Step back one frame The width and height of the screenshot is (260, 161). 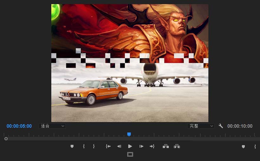[119, 146]
